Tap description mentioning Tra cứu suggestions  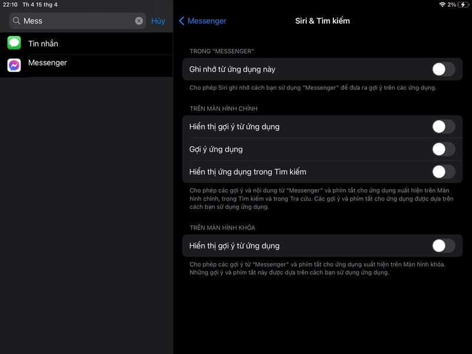click(322, 198)
